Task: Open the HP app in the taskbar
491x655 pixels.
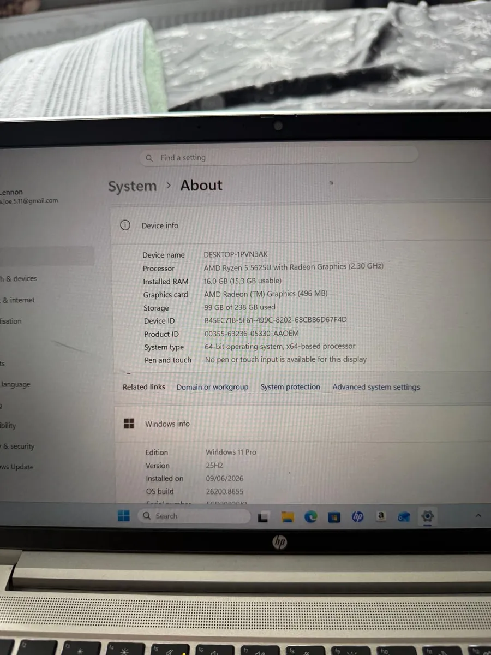Action: pyautogui.click(x=357, y=516)
